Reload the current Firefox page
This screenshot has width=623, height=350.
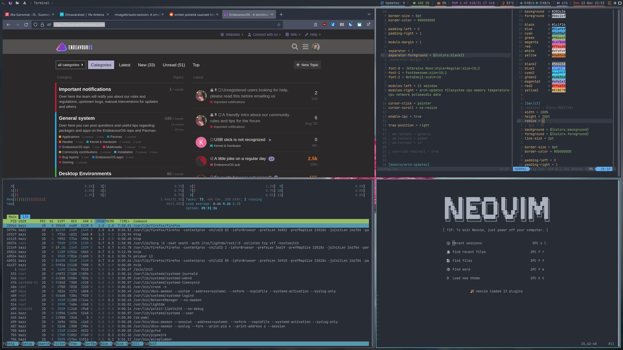point(26,25)
